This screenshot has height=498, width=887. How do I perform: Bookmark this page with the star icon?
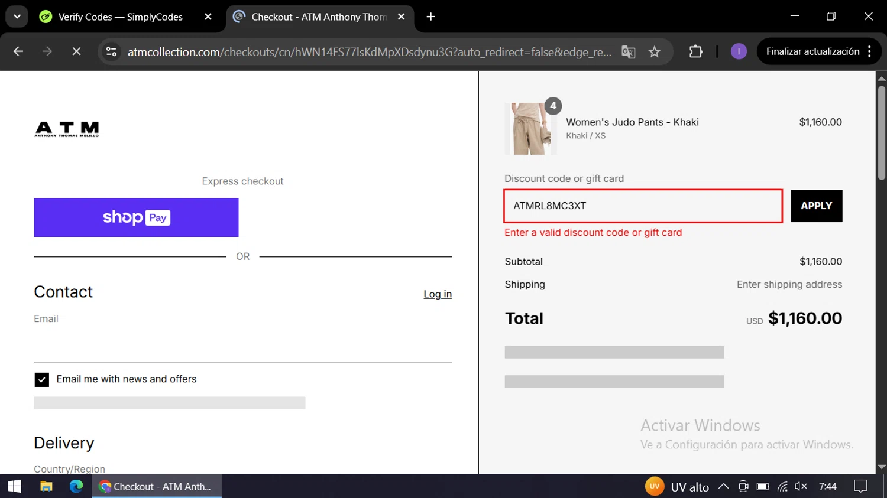click(x=654, y=52)
